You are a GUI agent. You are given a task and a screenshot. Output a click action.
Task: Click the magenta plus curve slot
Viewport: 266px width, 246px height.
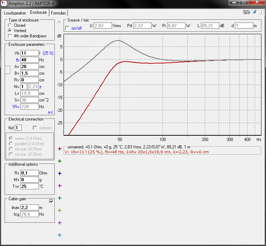[60, 186]
